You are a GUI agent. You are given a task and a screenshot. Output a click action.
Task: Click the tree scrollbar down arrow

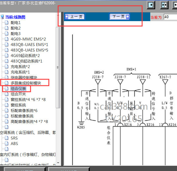(x=58, y=163)
